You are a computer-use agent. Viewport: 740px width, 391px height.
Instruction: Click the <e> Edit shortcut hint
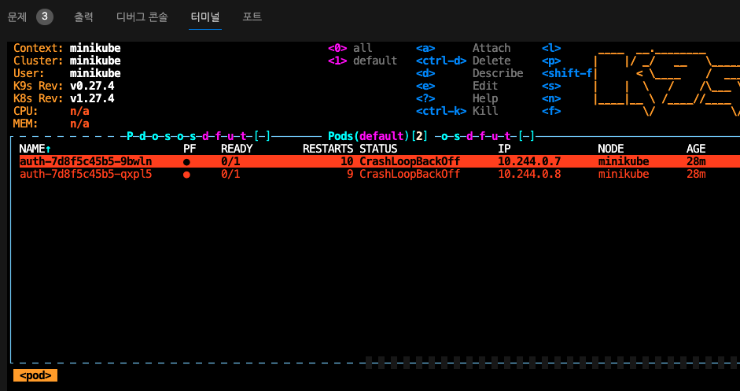click(x=457, y=86)
